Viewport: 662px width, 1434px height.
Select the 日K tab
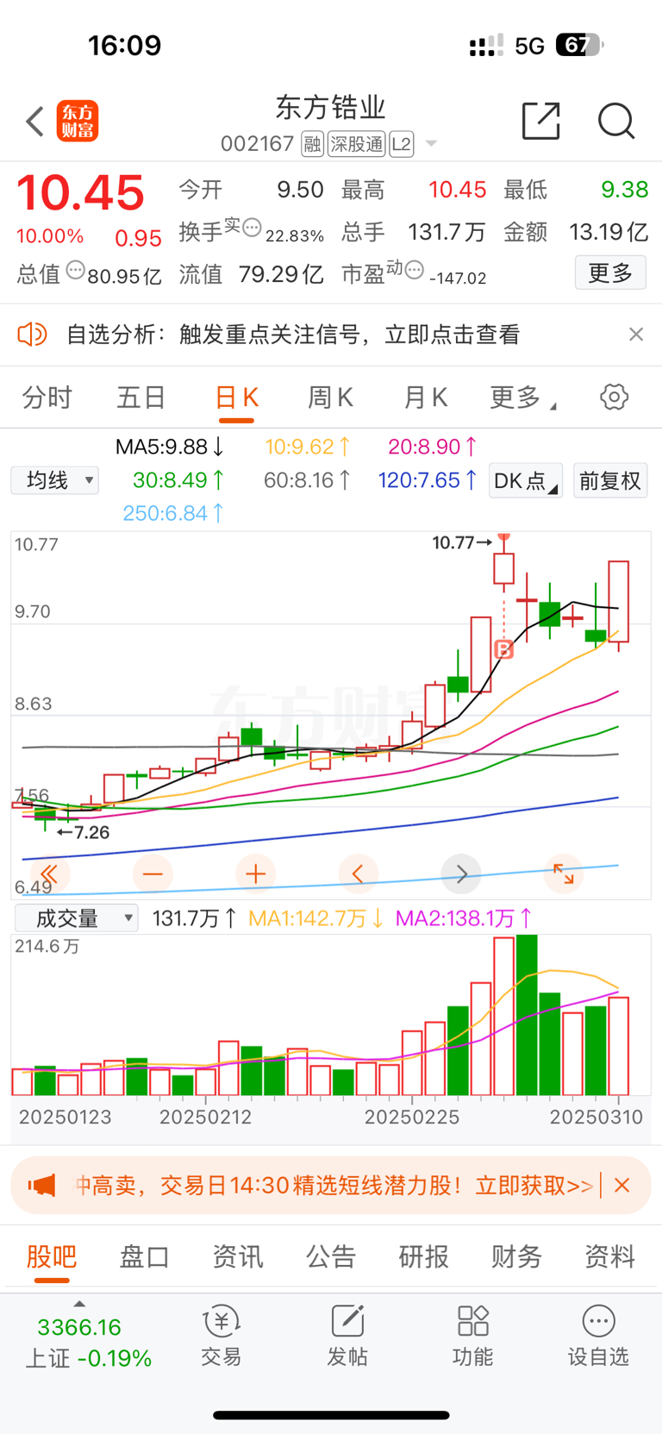[x=236, y=398]
